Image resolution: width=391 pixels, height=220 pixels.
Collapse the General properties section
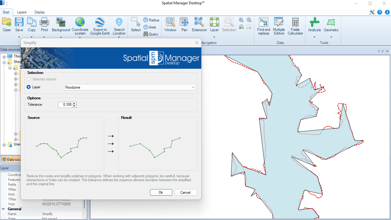point(3,209)
